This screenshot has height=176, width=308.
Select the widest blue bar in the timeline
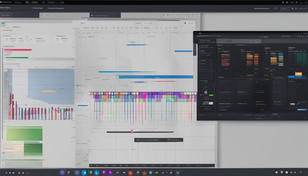point(154,77)
